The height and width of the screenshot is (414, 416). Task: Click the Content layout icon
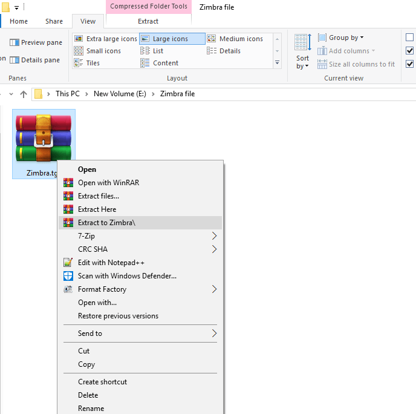pyautogui.click(x=145, y=63)
